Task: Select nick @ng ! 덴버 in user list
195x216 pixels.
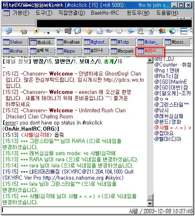Action: 167,70
